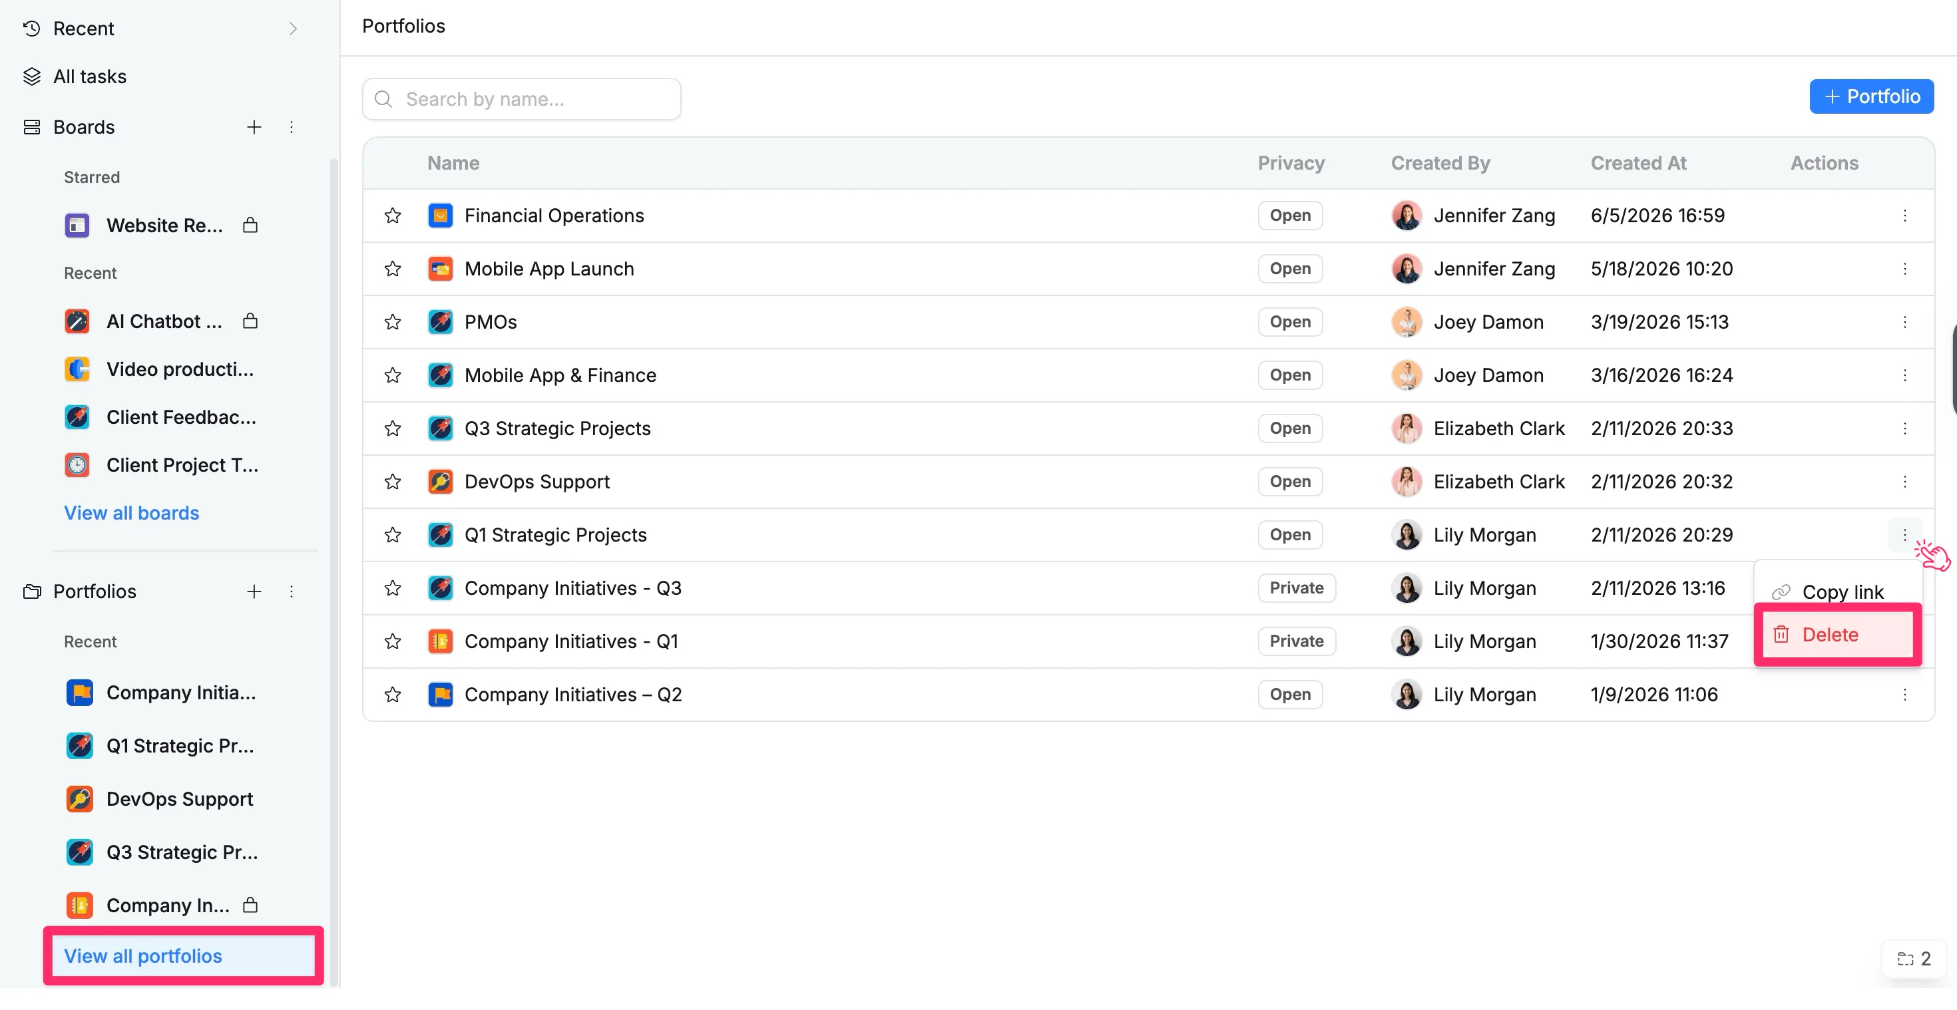Screen dimensions: 1957x1010
Task: Star the Mobile App Launch portfolio
Action: pyautogui.click(x=392, y=269)
